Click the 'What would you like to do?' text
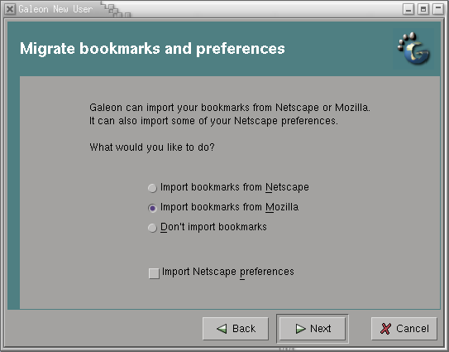This screenshot has width=449, height=352. coord(152,147)
